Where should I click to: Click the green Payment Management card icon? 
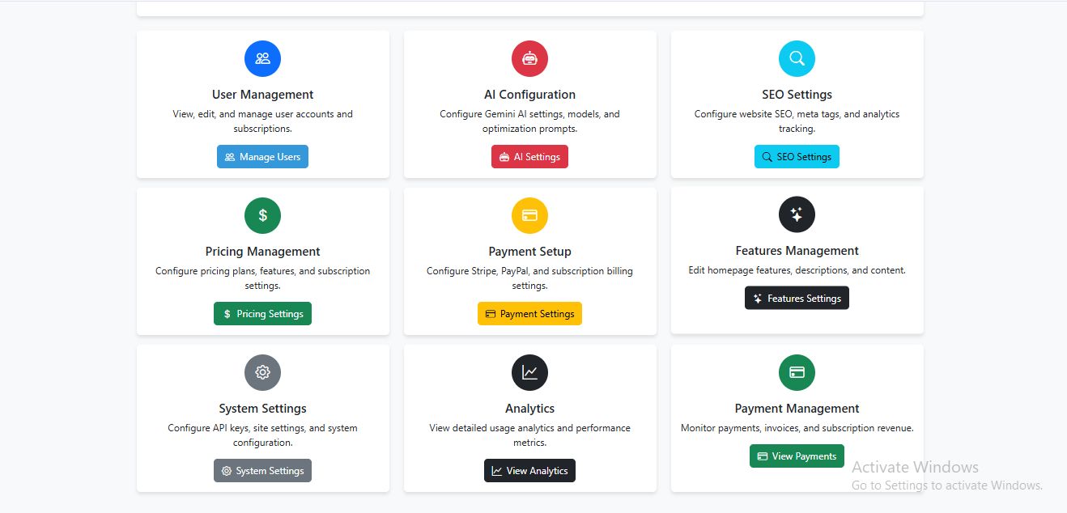coord(797,372)
